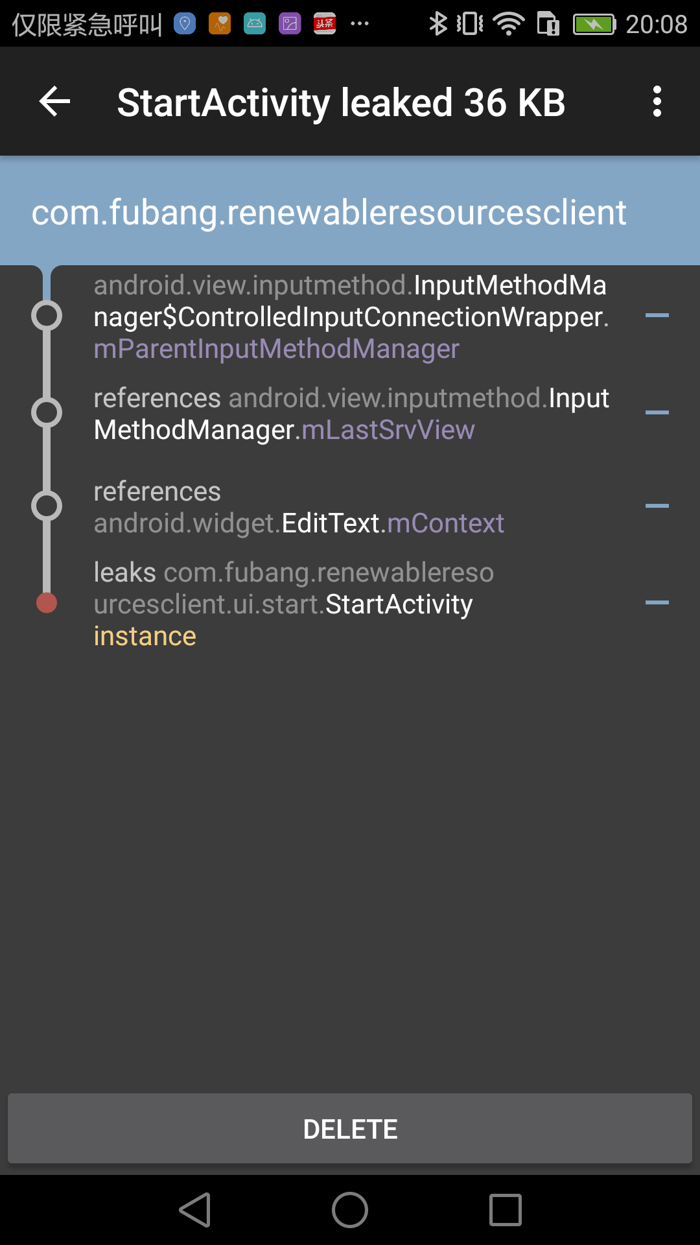Screen dimensions: 700x1245
Task: Open the overflow three-dot menu
Action: point(657,101)
